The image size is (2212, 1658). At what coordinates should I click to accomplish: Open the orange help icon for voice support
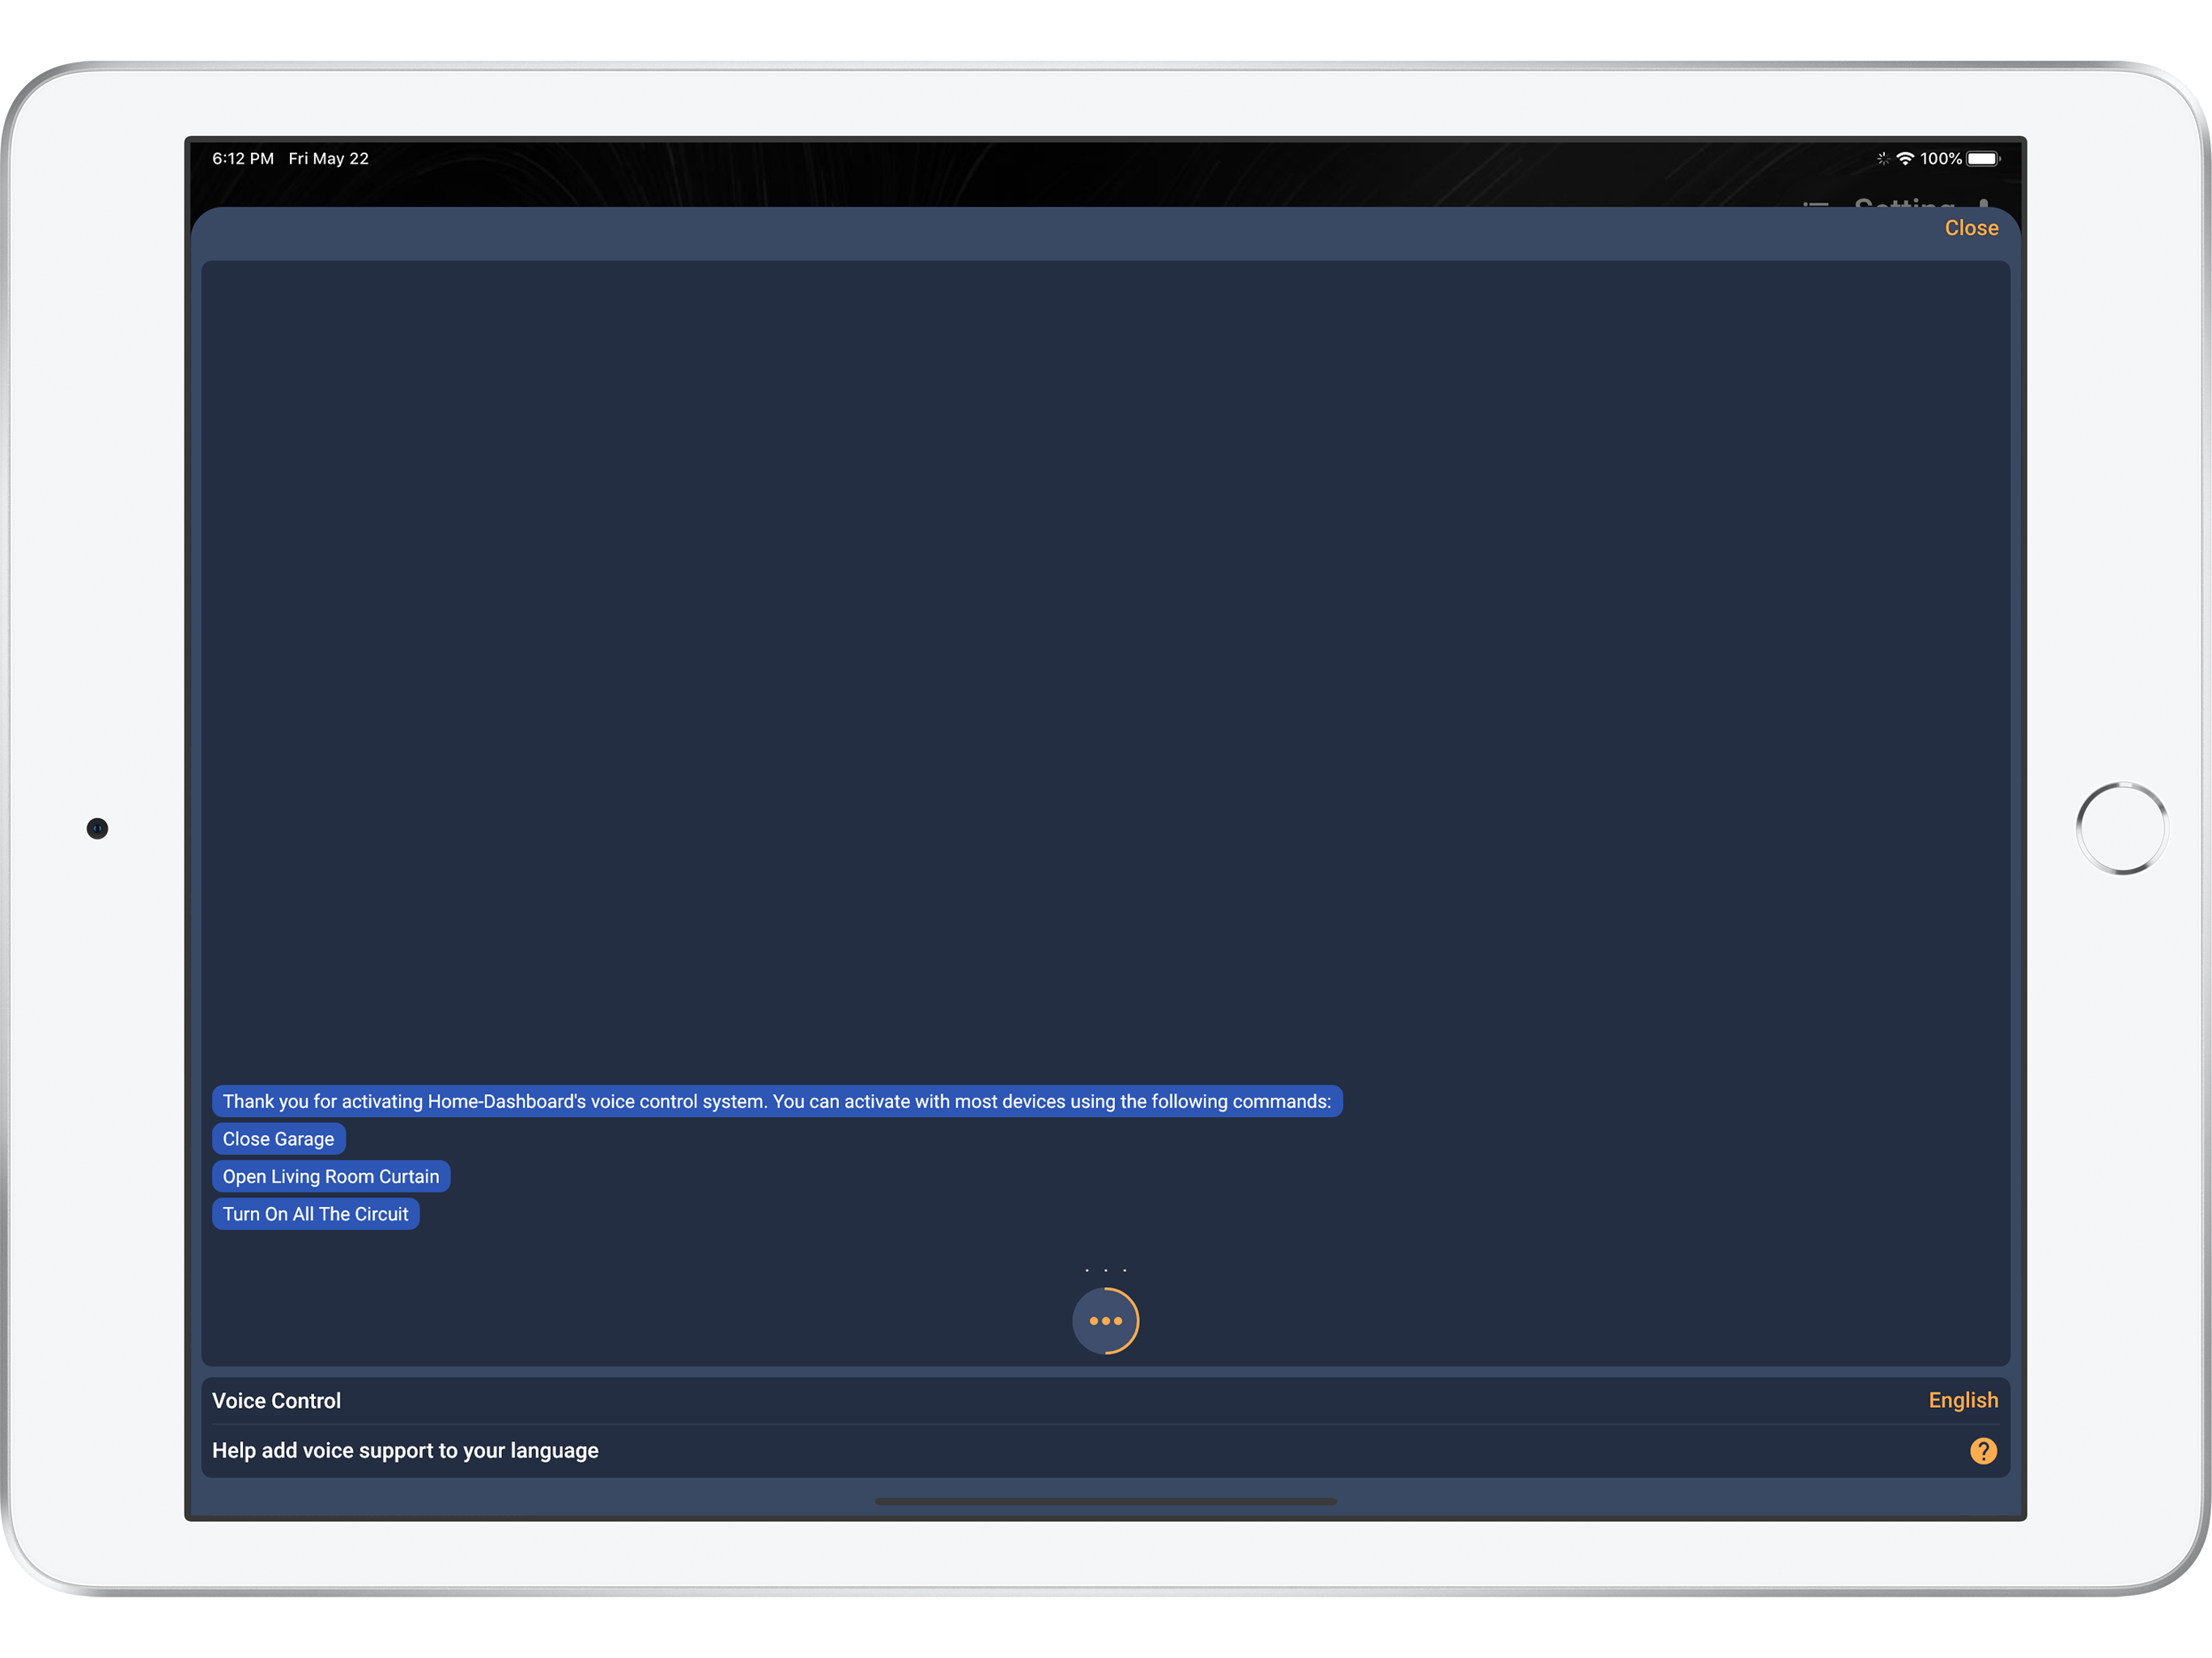(x=1983, y=1450)
